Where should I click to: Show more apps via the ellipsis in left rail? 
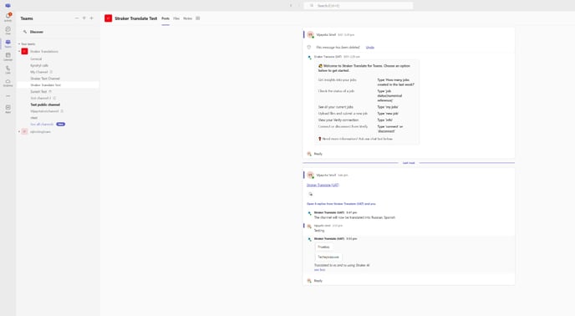tap(8, 96)
